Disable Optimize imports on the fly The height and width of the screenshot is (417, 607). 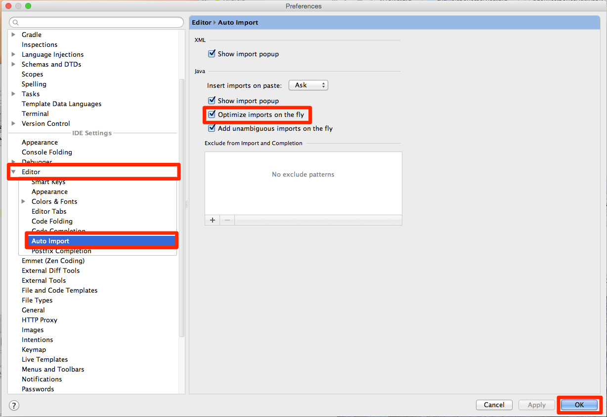(x=212, y=114)
